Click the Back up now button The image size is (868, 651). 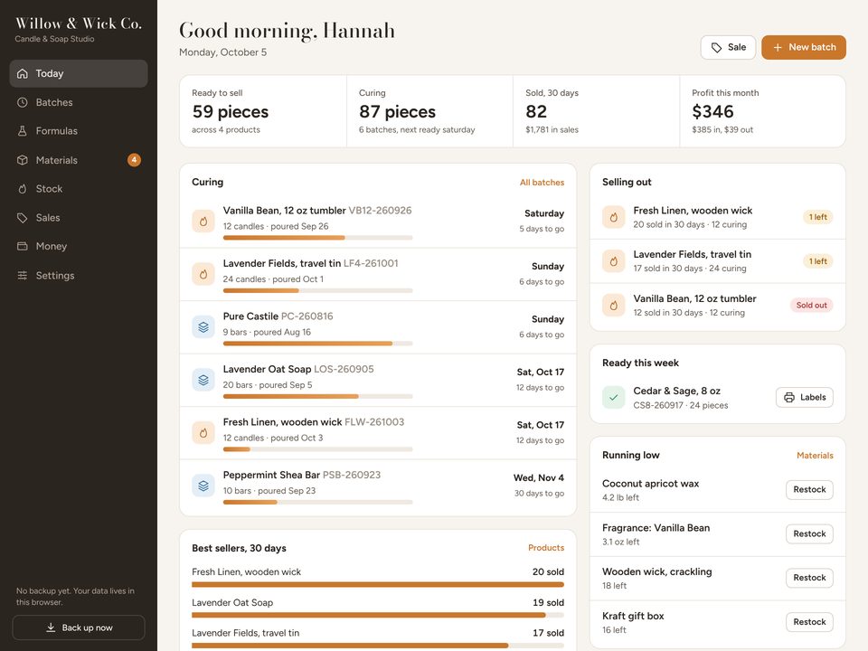tap(79, 627)
